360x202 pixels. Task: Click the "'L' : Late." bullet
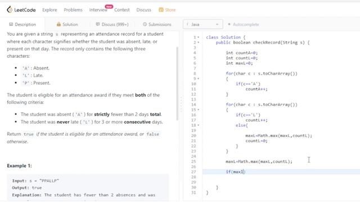(33, 75)
